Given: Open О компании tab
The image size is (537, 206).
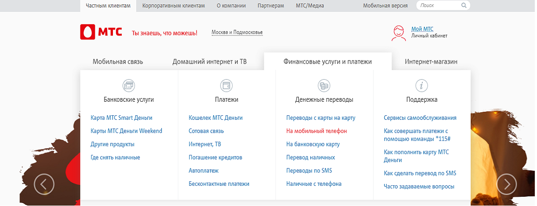Looking at the screenshot, I should 231,6.
